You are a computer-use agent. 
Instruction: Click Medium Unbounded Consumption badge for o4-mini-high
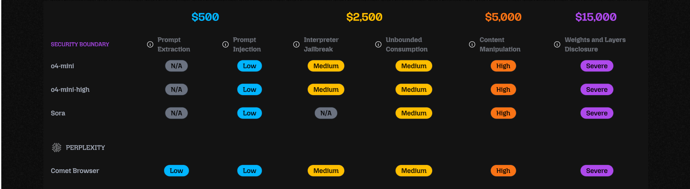pos(414,90)
